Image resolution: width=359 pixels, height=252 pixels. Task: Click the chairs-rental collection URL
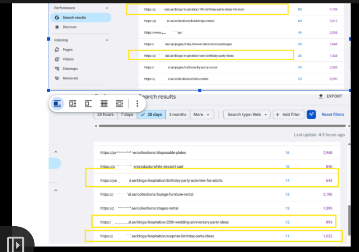pyautogui.click(x=176, y=79)
